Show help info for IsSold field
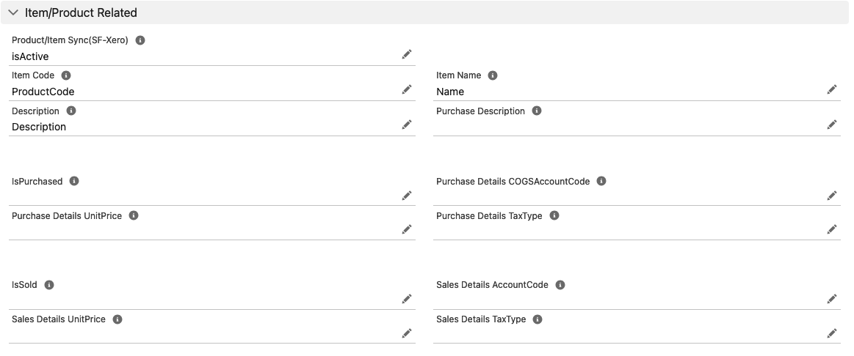The height and width of the screenshot is (356, 854). point(49,285)
